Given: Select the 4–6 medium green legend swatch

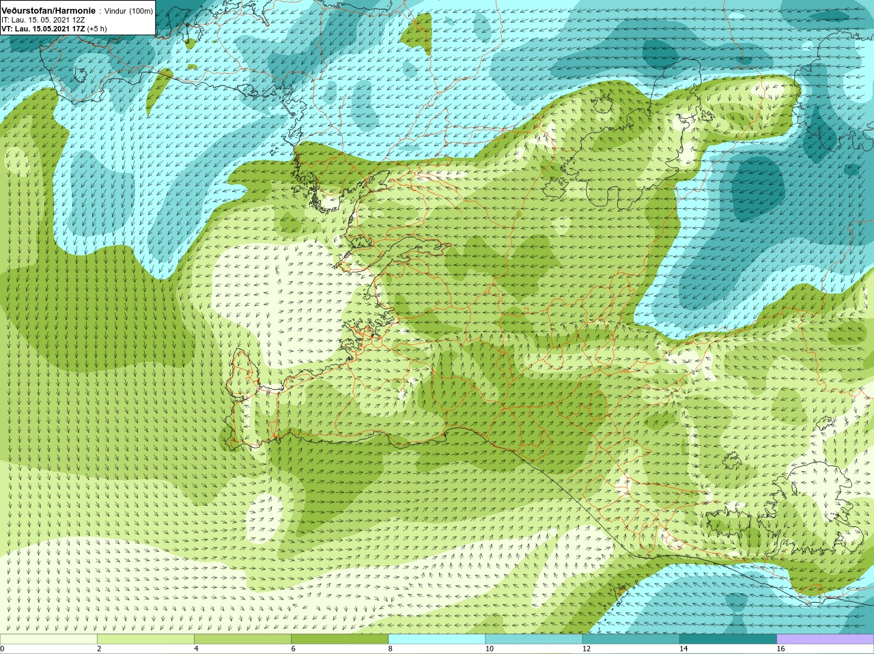Looking at the screenshot, I should click(x=242, y=639).
